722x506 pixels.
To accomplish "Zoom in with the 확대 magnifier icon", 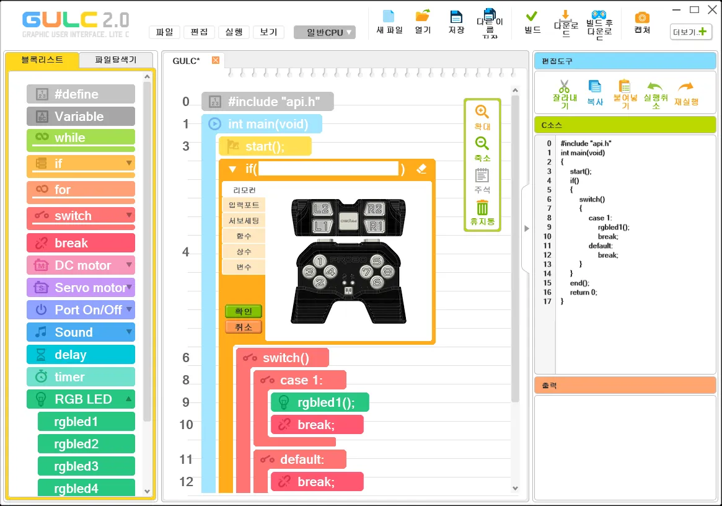I will coord(482,112).
